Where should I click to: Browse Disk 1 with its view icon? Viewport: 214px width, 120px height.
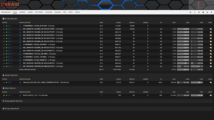click(x=211, y=29)
